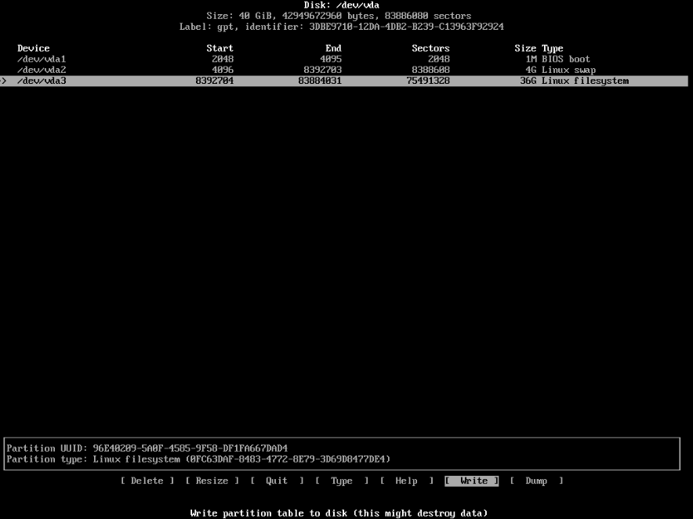Click the highlighted /dev/vda3 device name
This screenshot has height=519, width=693.
(x=42, y=81)
